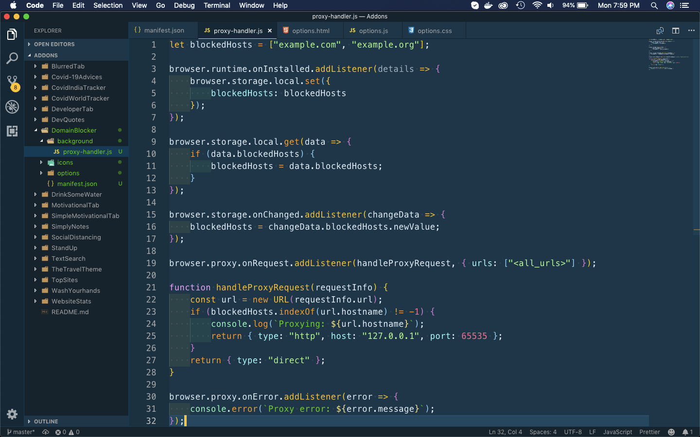The image size is (700, 437).
Task: Select the TextSearch folder
Action: point(76,258)
